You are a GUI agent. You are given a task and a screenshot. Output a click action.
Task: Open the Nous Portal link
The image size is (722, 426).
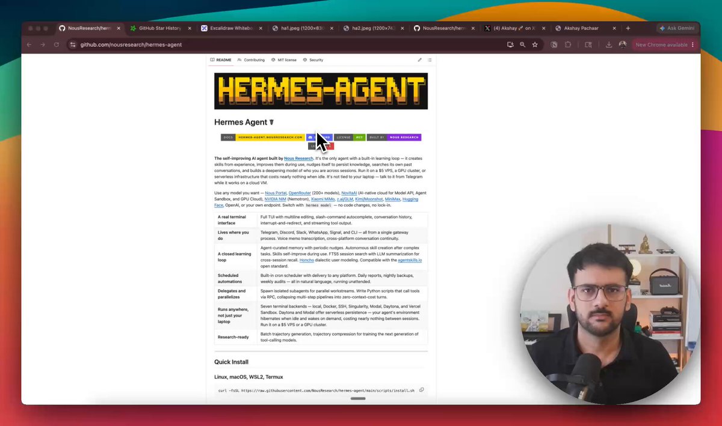click(x=276, y=193)
